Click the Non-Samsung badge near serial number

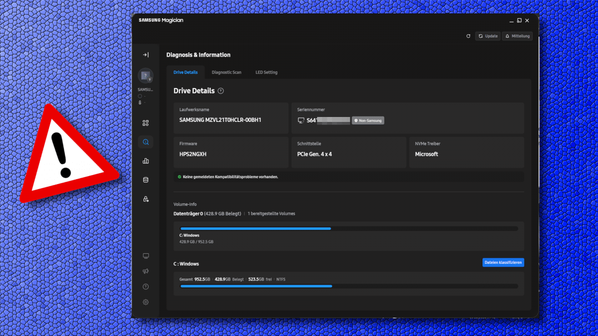[x=368, y=120]
